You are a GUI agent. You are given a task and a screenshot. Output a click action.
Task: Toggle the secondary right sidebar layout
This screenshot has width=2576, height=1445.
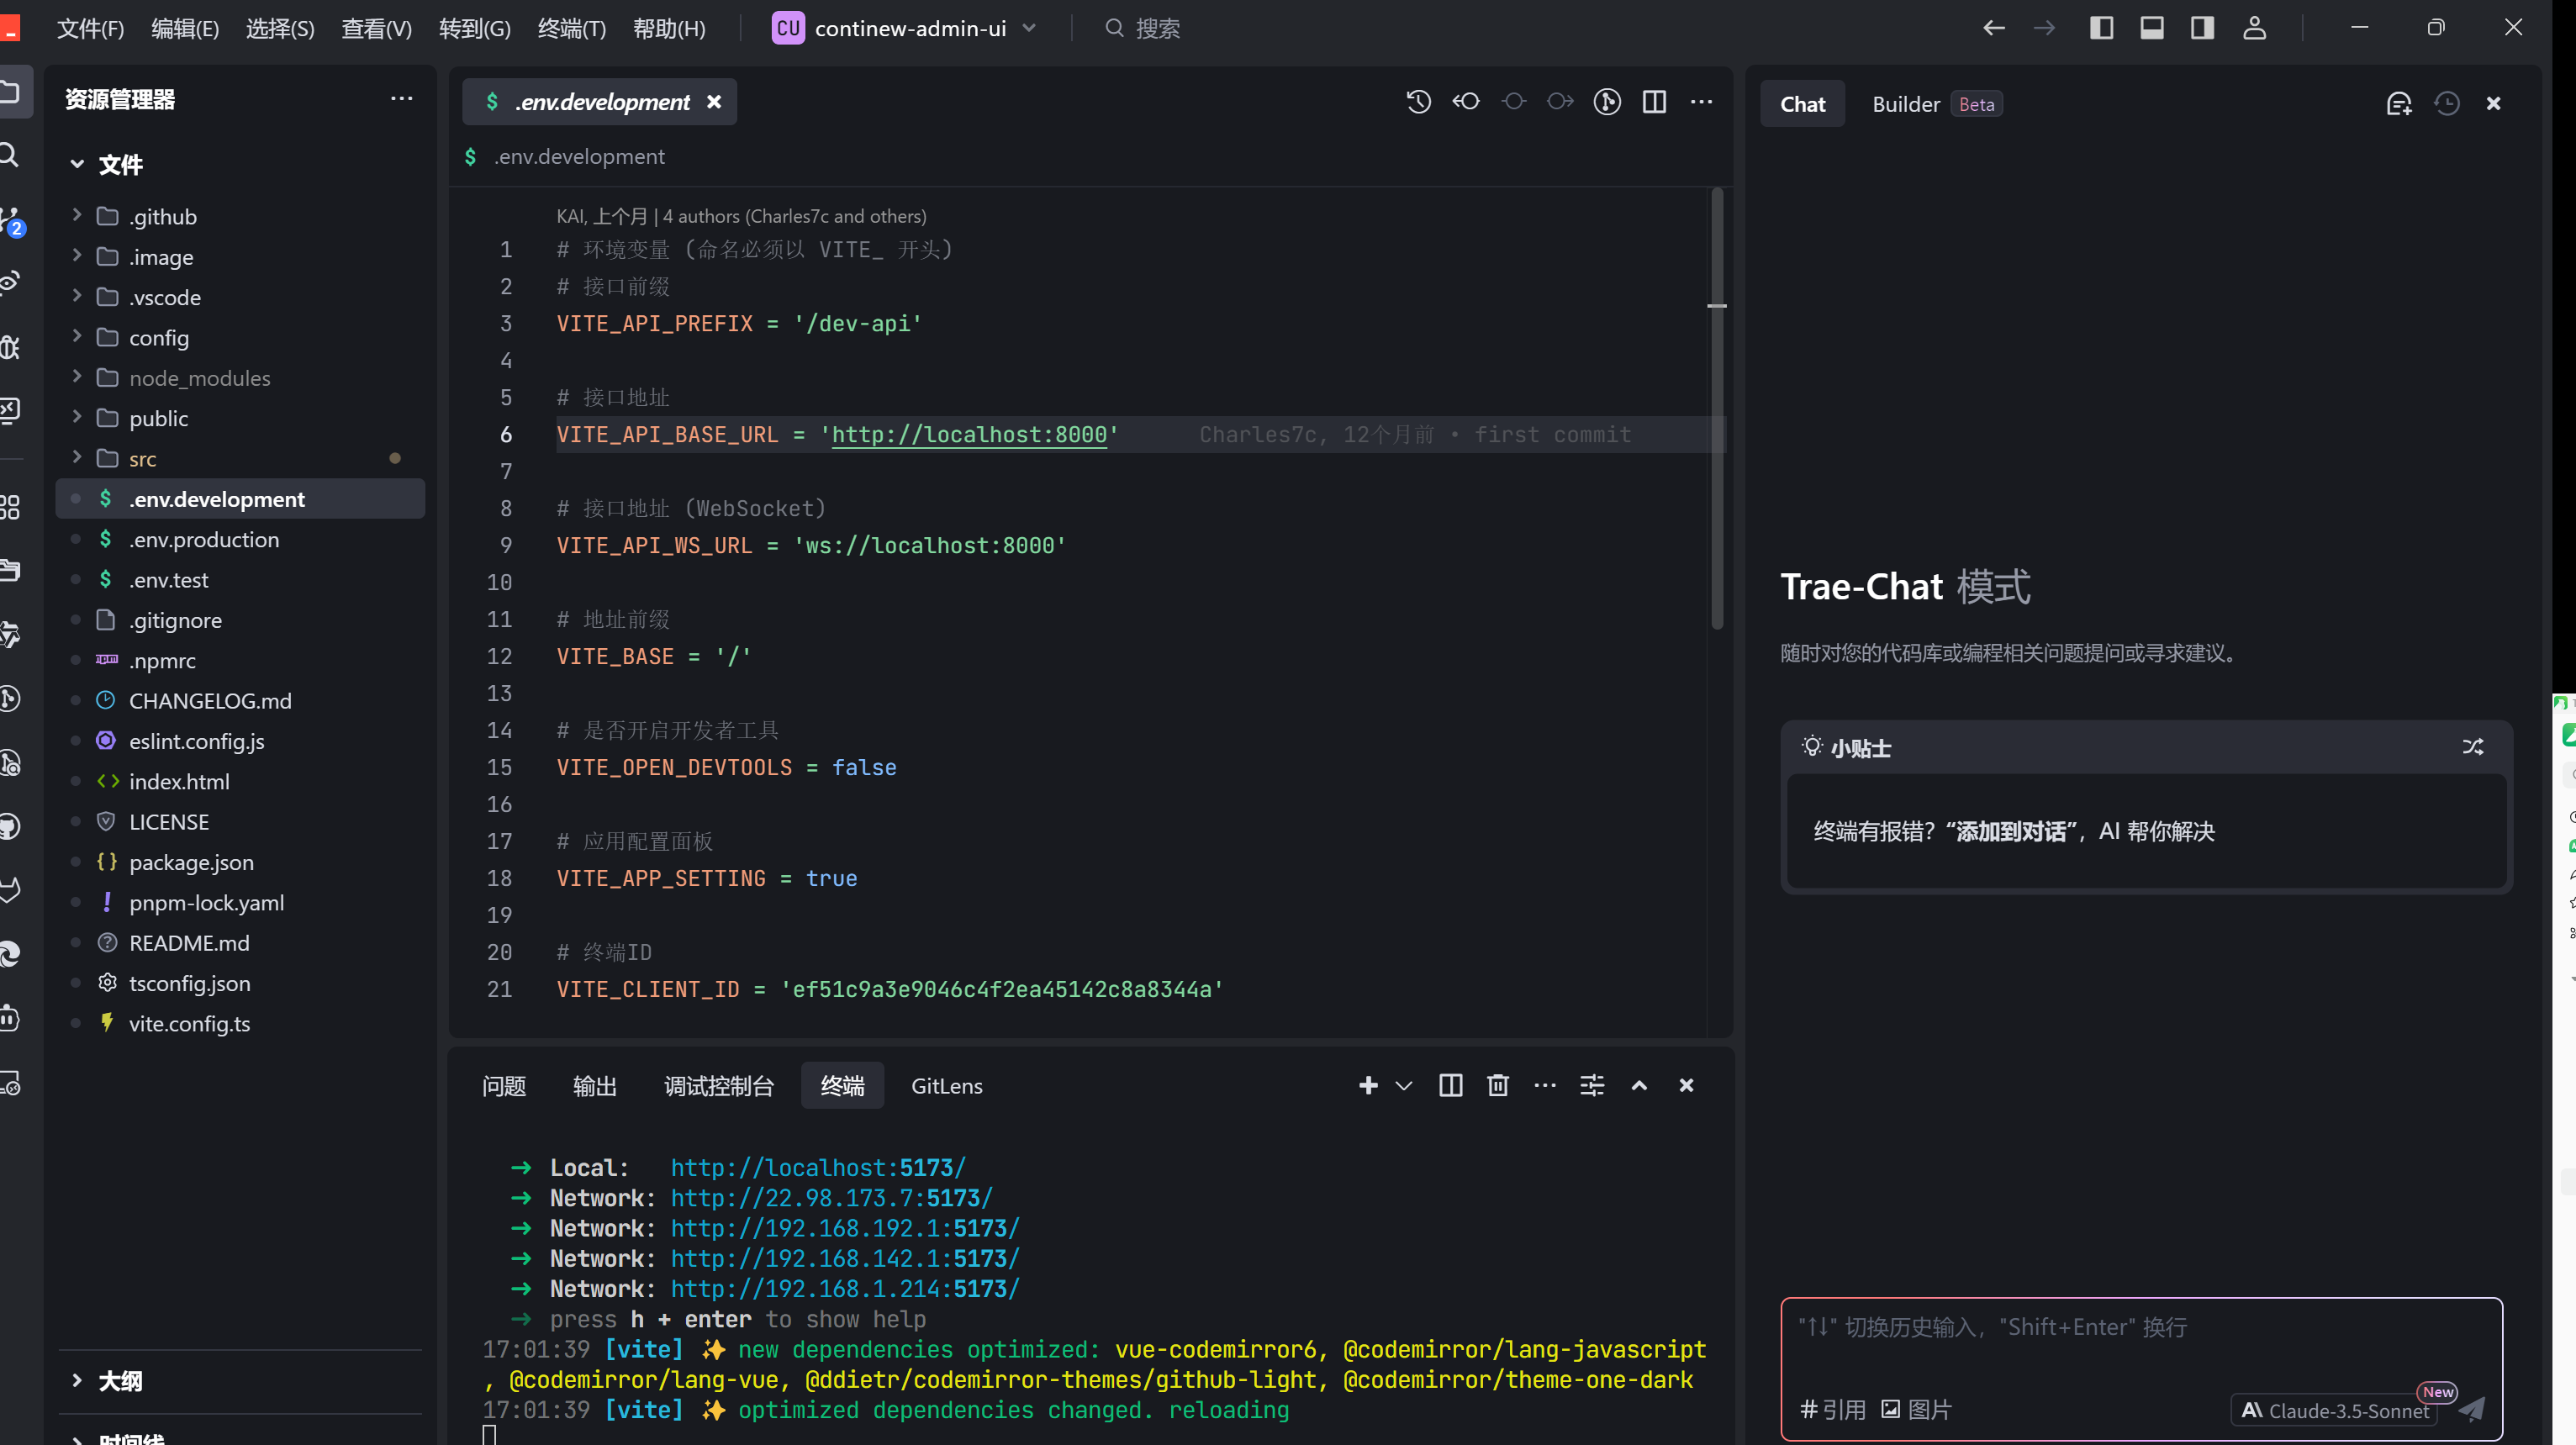(2201, 28)
